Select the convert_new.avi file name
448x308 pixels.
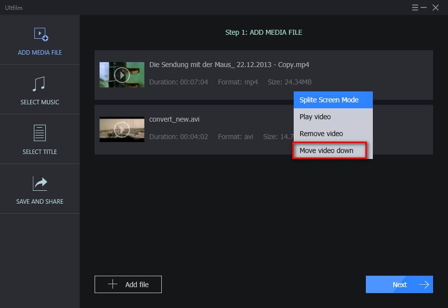[174, 119]
